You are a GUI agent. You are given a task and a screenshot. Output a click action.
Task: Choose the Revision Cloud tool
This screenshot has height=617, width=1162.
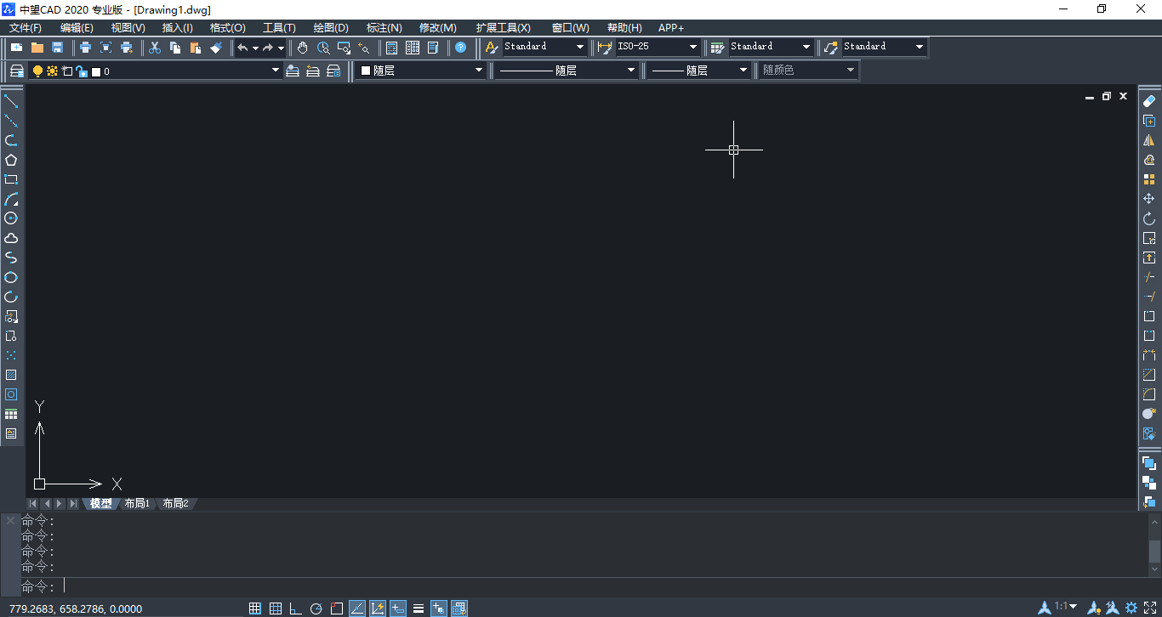[x=12, y=236]
